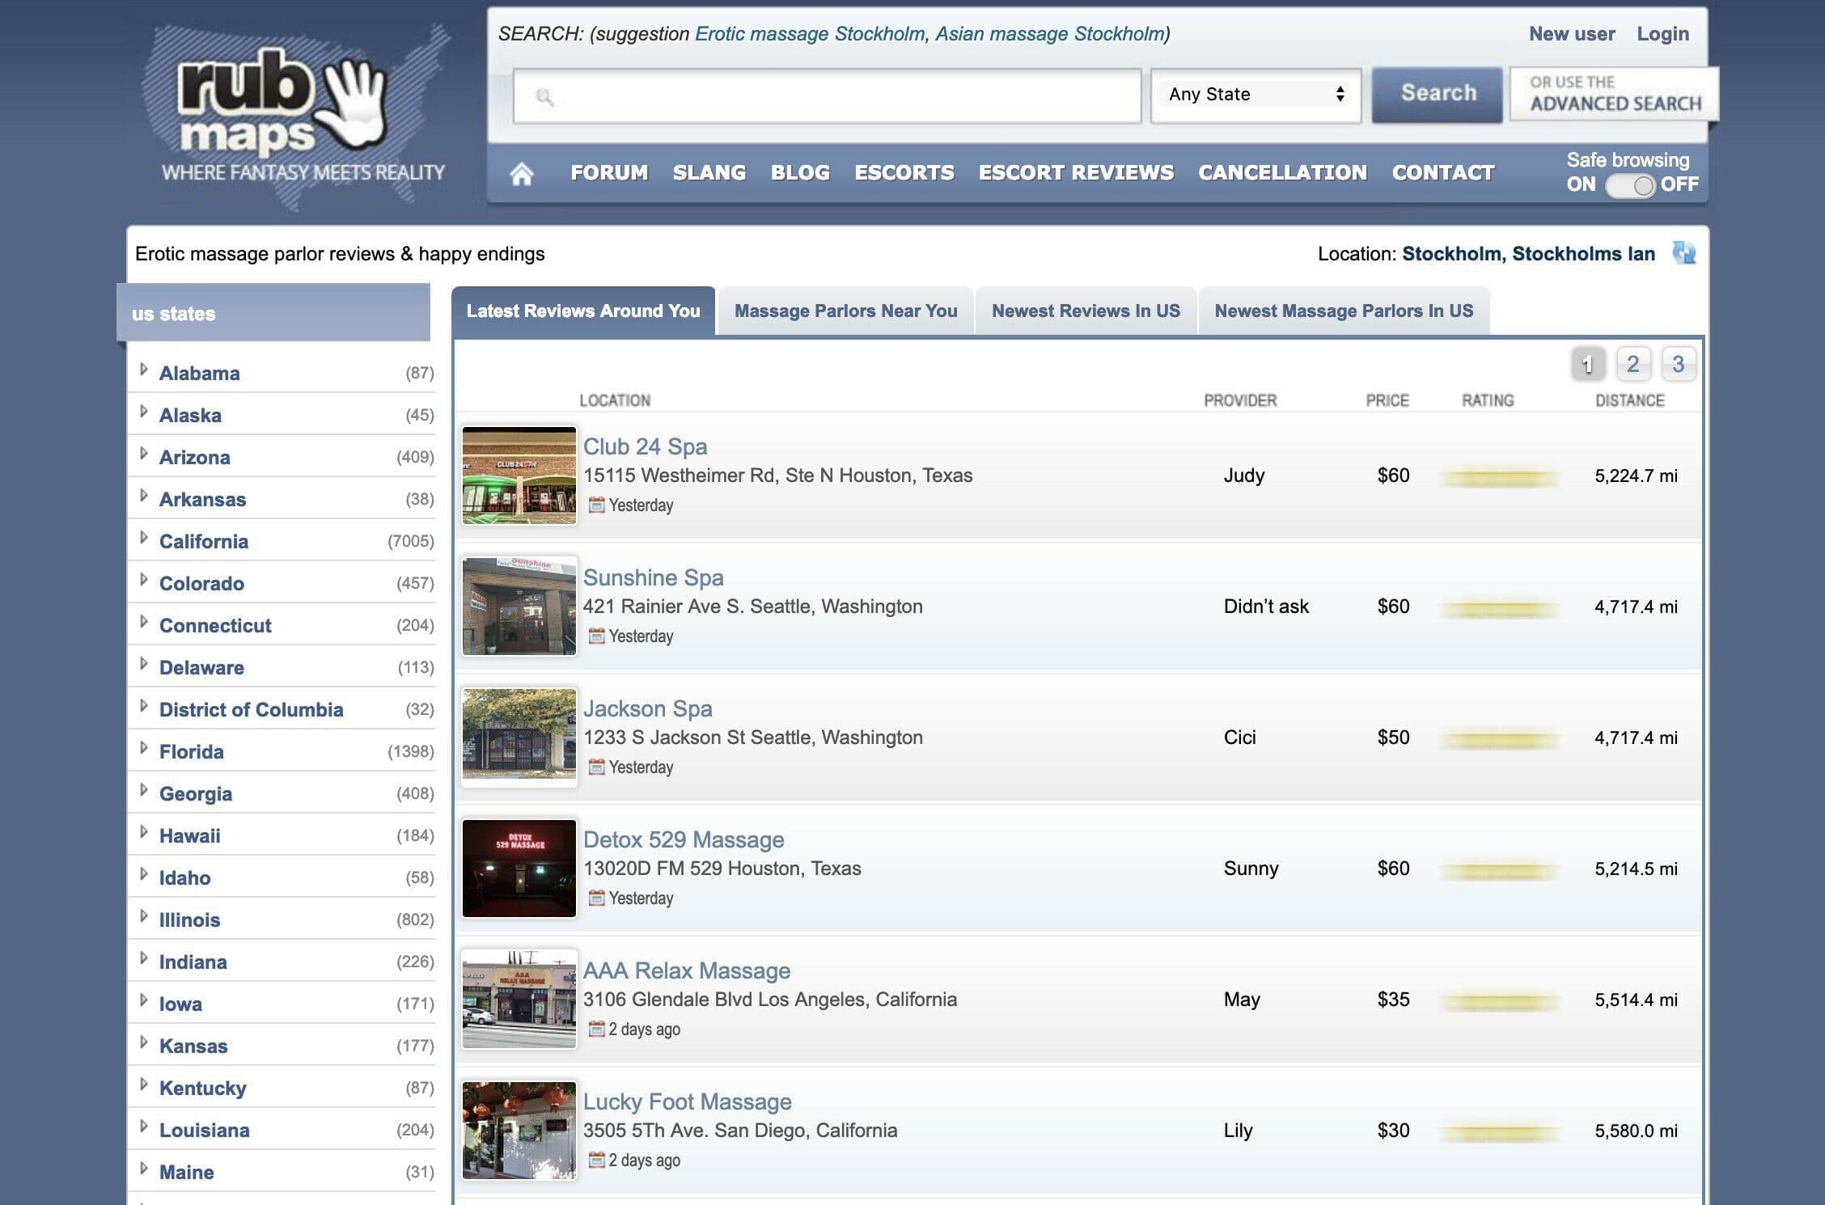Viewport: 1825px width, 1205px height.
Task: Open the BLOG menu item
Action: tap(800, 173)
